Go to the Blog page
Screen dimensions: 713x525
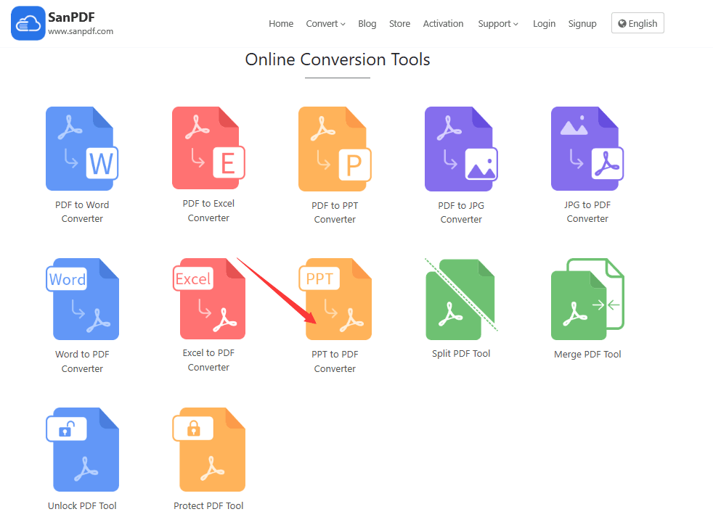367,24
